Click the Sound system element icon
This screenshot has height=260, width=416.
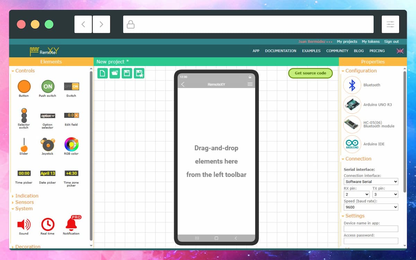tap(24, 225)
